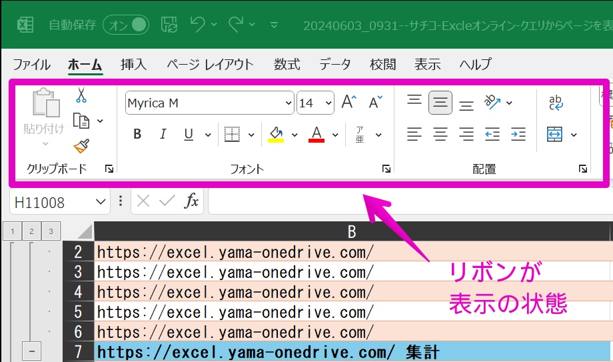613x362 pixels.
Task: Decrease font size with the small A icon
Action: [375, 102]
